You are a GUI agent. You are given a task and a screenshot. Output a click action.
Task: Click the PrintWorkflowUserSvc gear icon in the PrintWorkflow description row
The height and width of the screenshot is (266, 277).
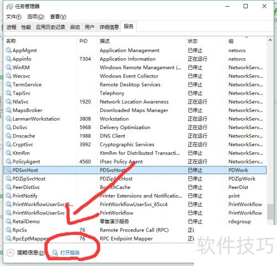(x=8, y=213)
